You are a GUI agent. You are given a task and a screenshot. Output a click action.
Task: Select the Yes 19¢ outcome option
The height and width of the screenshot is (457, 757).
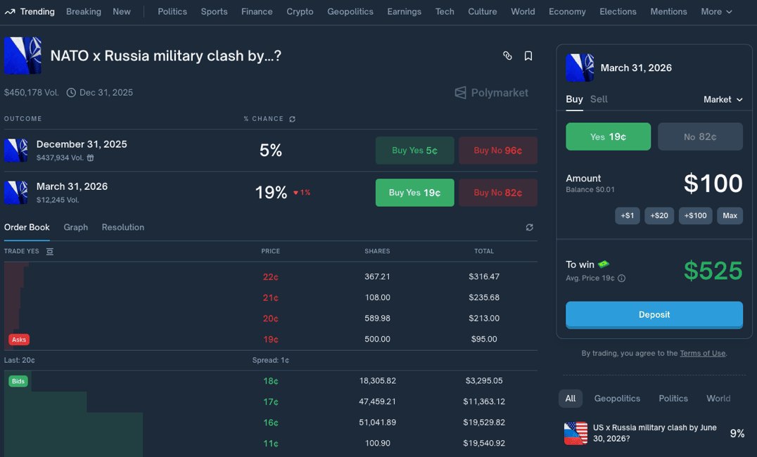point(608,136)
